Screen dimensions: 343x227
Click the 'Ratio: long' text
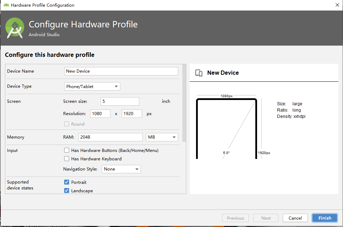289,110
